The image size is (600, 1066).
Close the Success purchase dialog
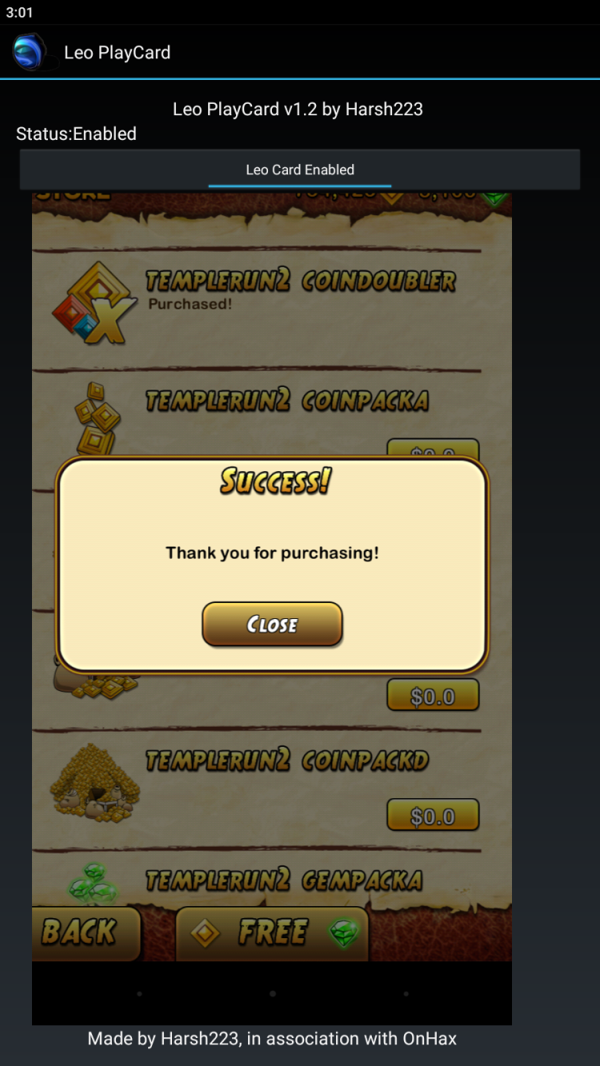coord(272,625)
